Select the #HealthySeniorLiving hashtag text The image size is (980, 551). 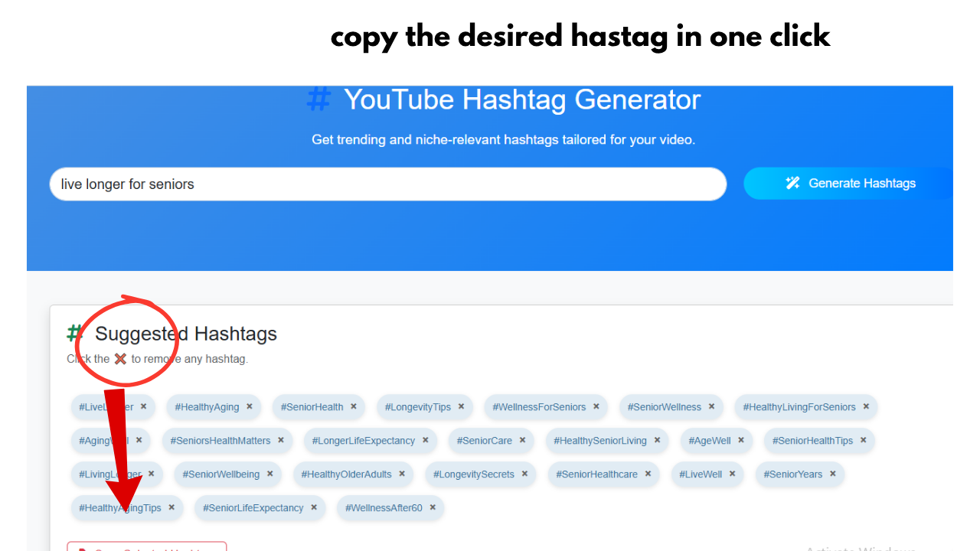coord(600,441)
